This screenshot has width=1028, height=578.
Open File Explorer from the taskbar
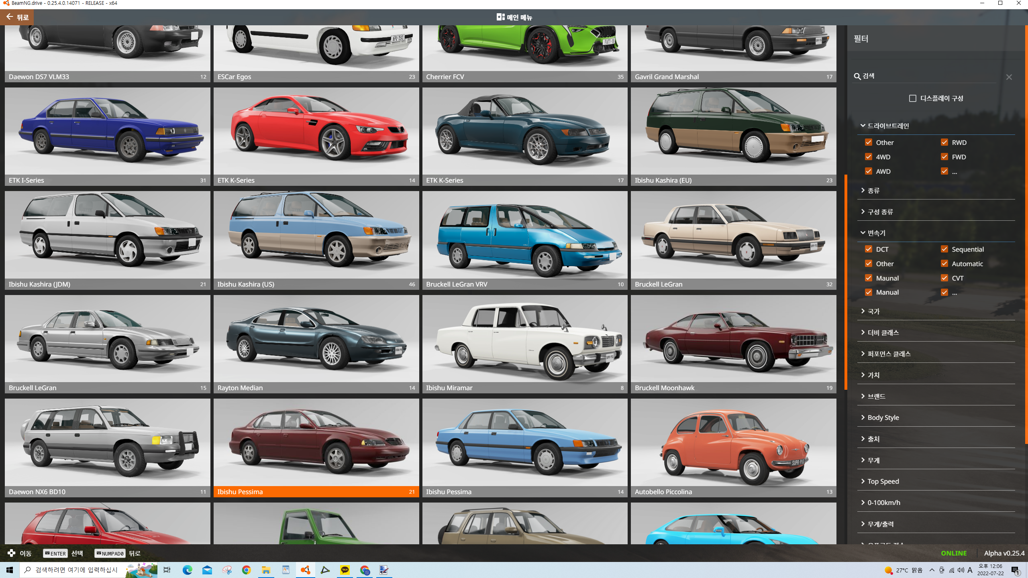[x=266, y=570]
